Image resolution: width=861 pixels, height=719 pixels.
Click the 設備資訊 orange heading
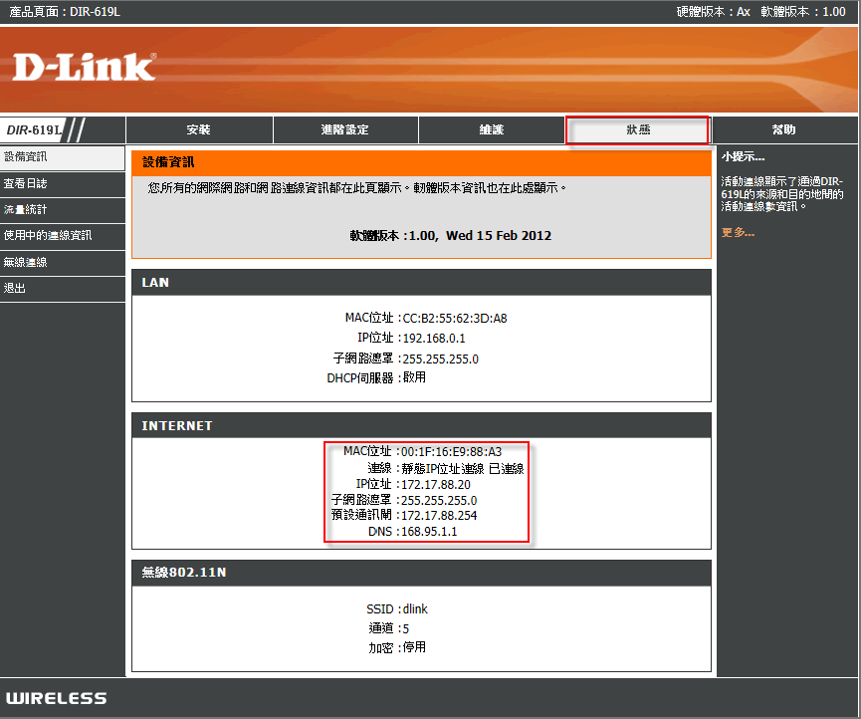click(x=421, y=162)
